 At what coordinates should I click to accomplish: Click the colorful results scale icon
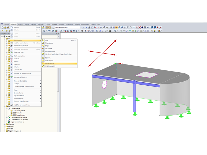(159, 31)
